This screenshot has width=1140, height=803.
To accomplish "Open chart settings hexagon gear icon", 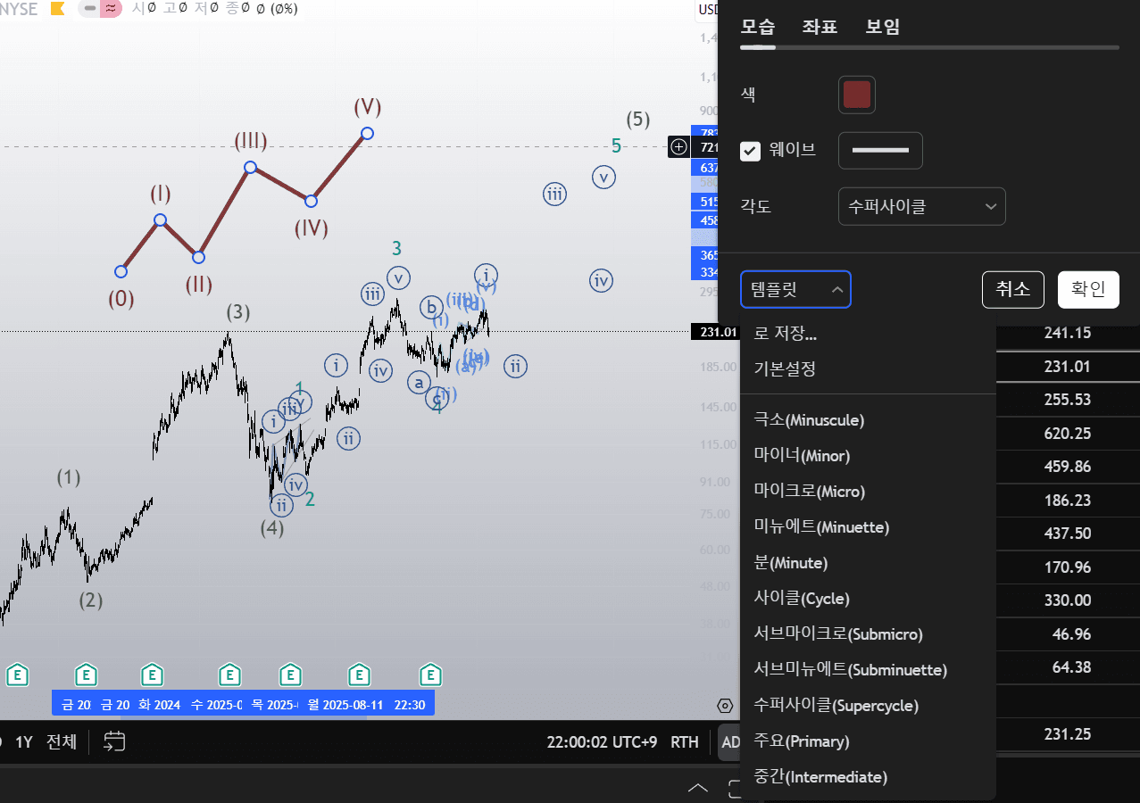I will pyautogui.click(x=725, y=706).
